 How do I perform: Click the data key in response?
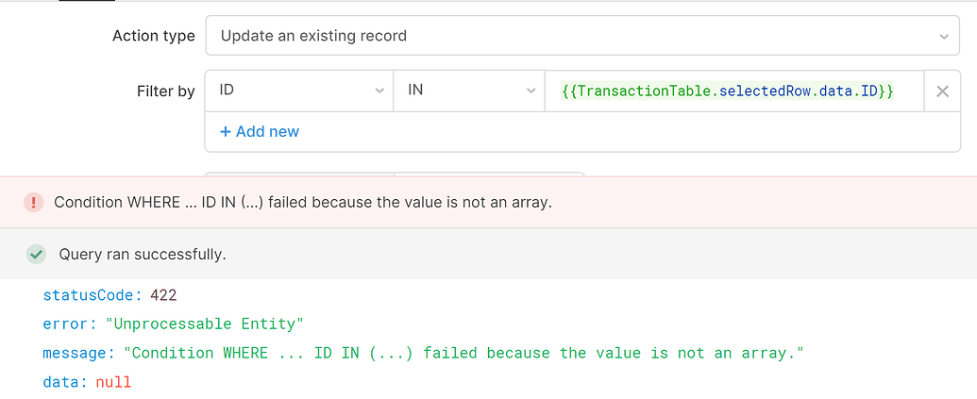tap(64, 382)
